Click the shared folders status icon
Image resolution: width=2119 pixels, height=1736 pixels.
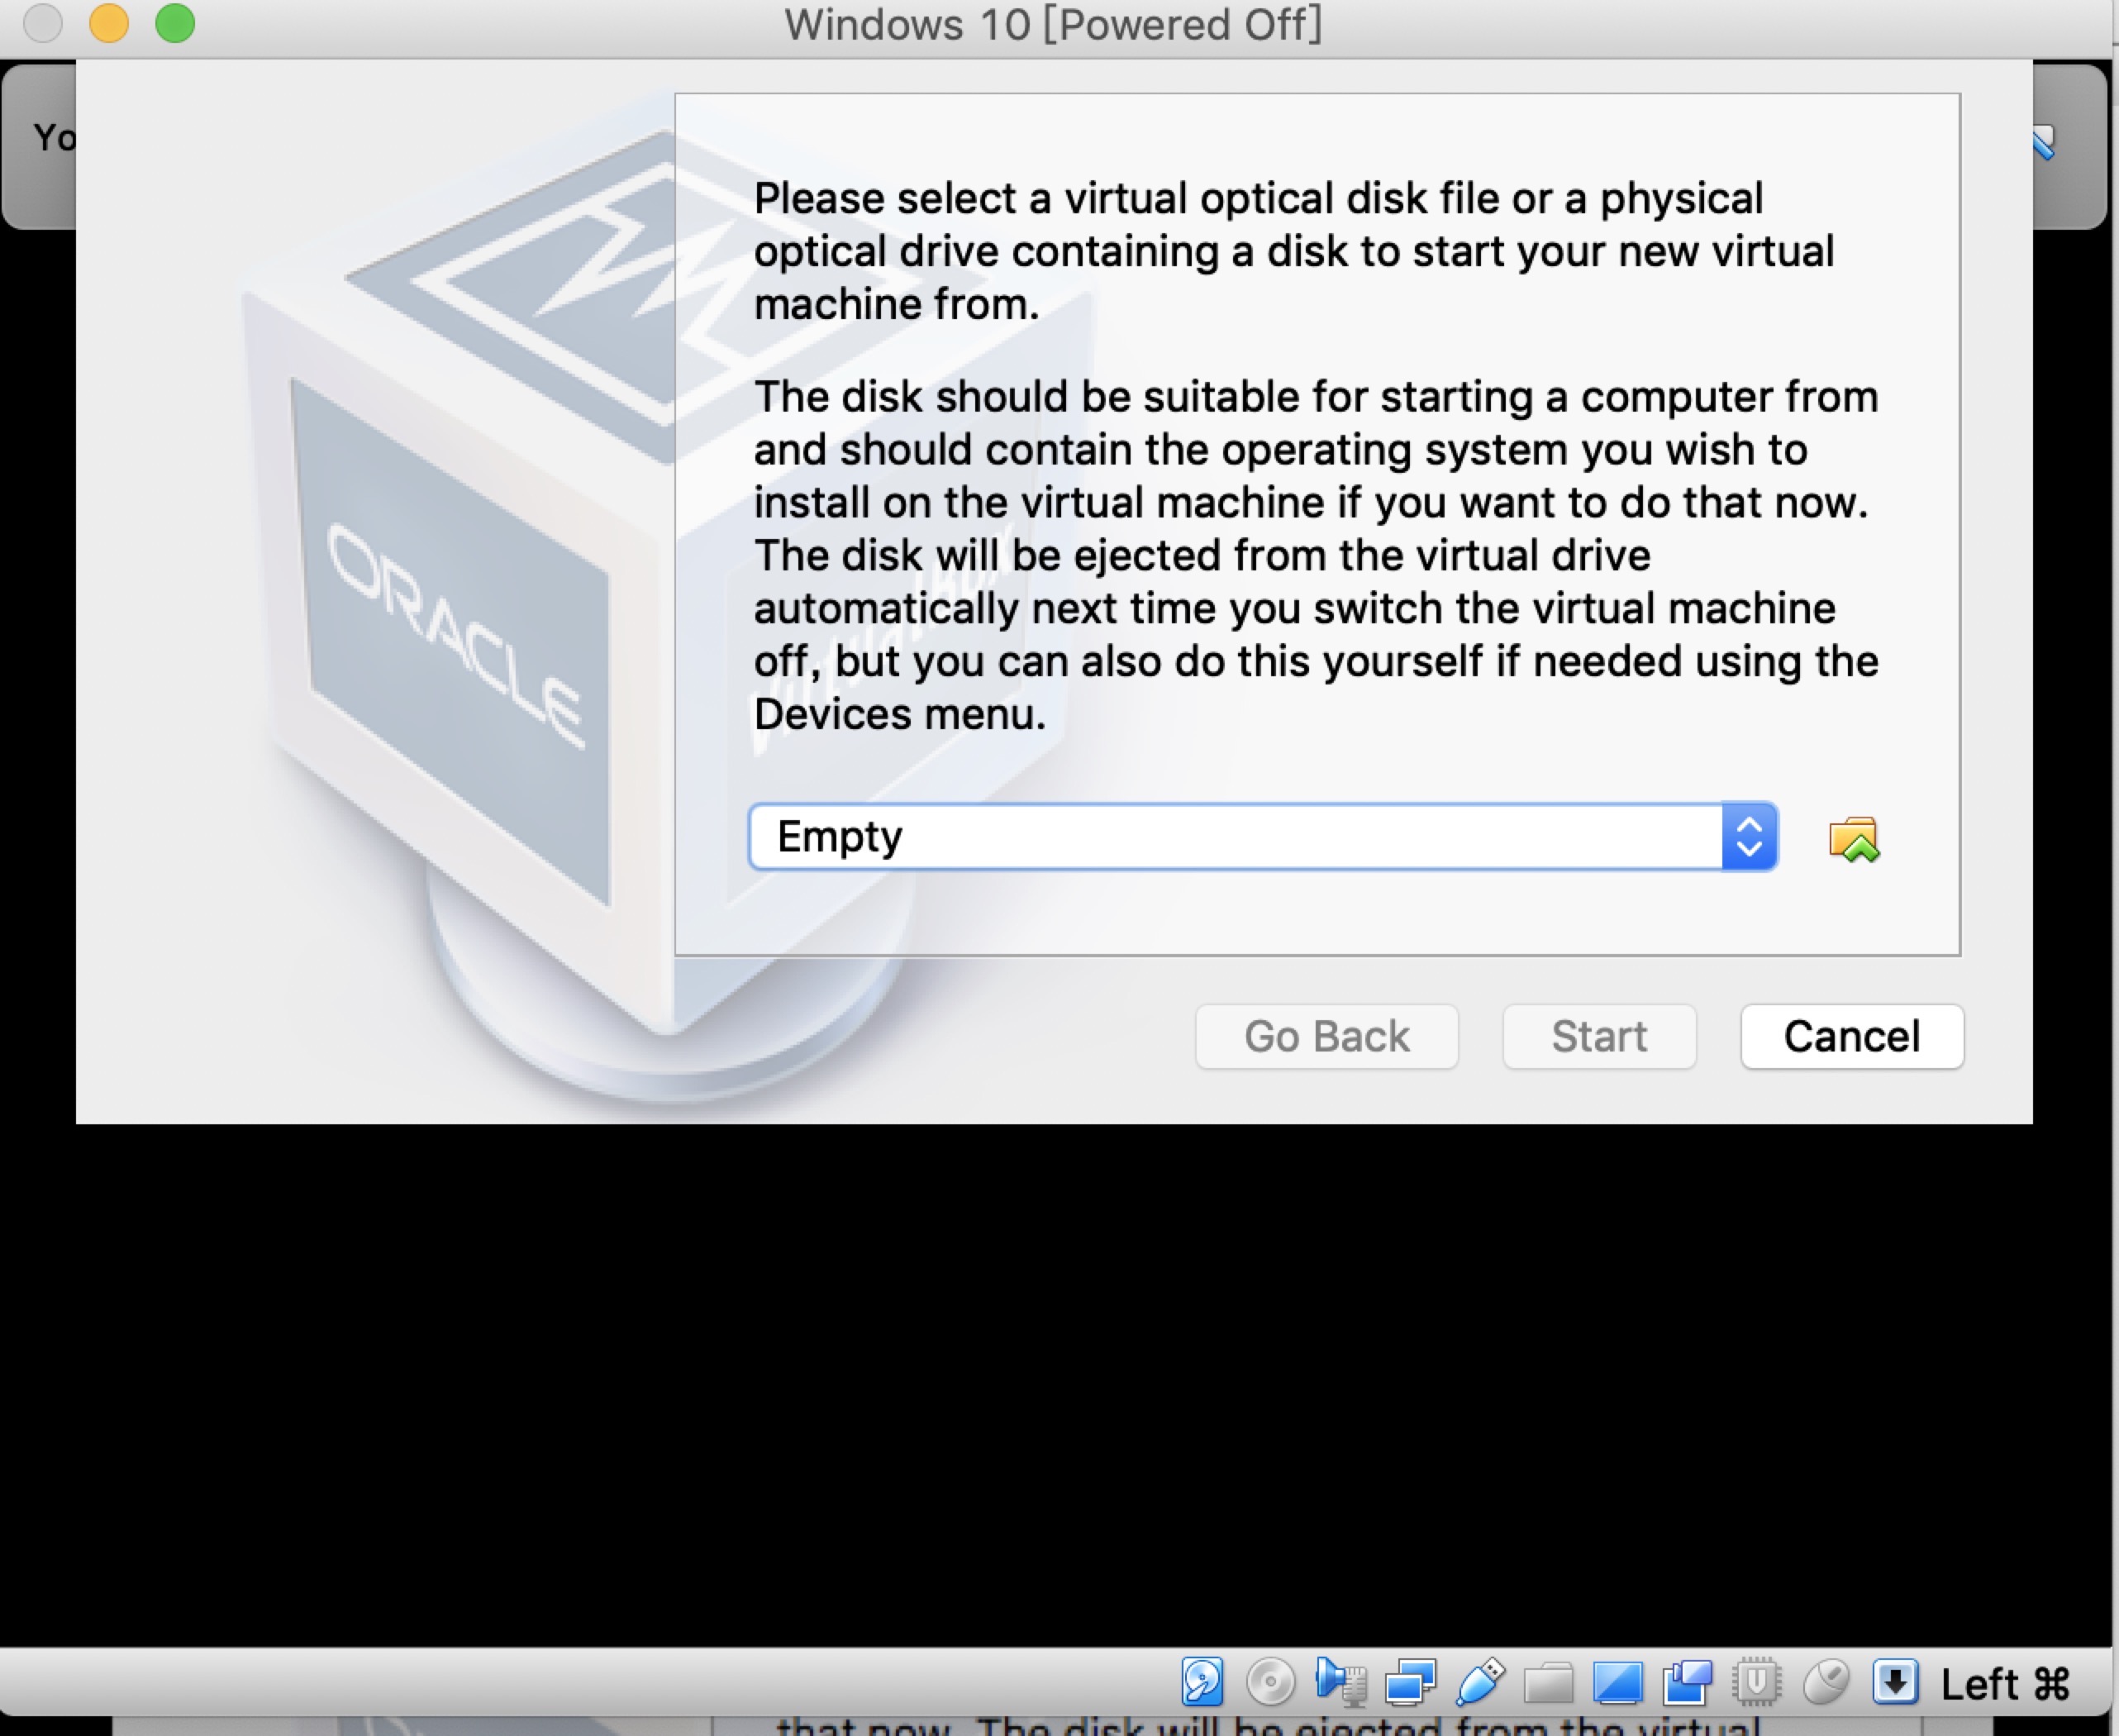(1548, 1684)
